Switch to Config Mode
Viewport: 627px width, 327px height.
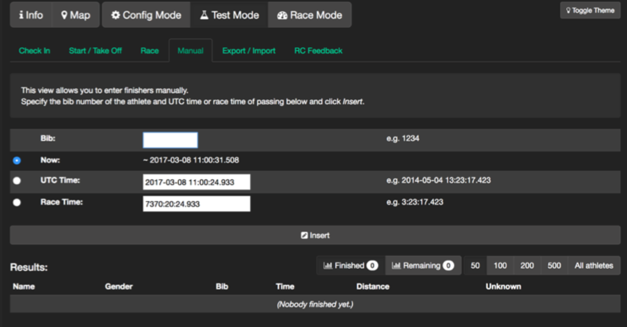point(146,15)
